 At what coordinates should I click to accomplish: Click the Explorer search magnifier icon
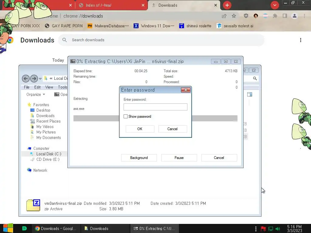pyautogui.click(x=255, y=79)
